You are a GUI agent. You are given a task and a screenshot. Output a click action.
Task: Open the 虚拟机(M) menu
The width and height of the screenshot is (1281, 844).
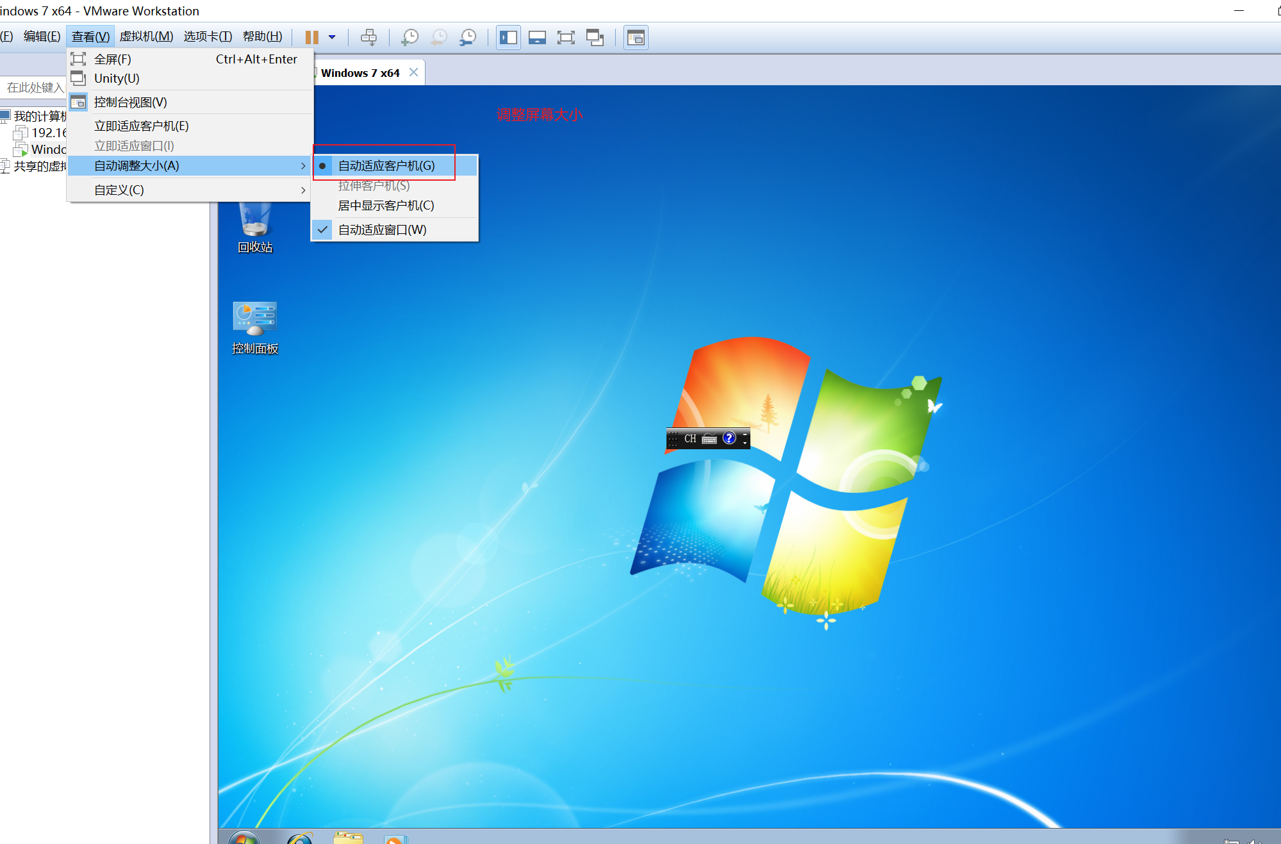click(146, 37)
